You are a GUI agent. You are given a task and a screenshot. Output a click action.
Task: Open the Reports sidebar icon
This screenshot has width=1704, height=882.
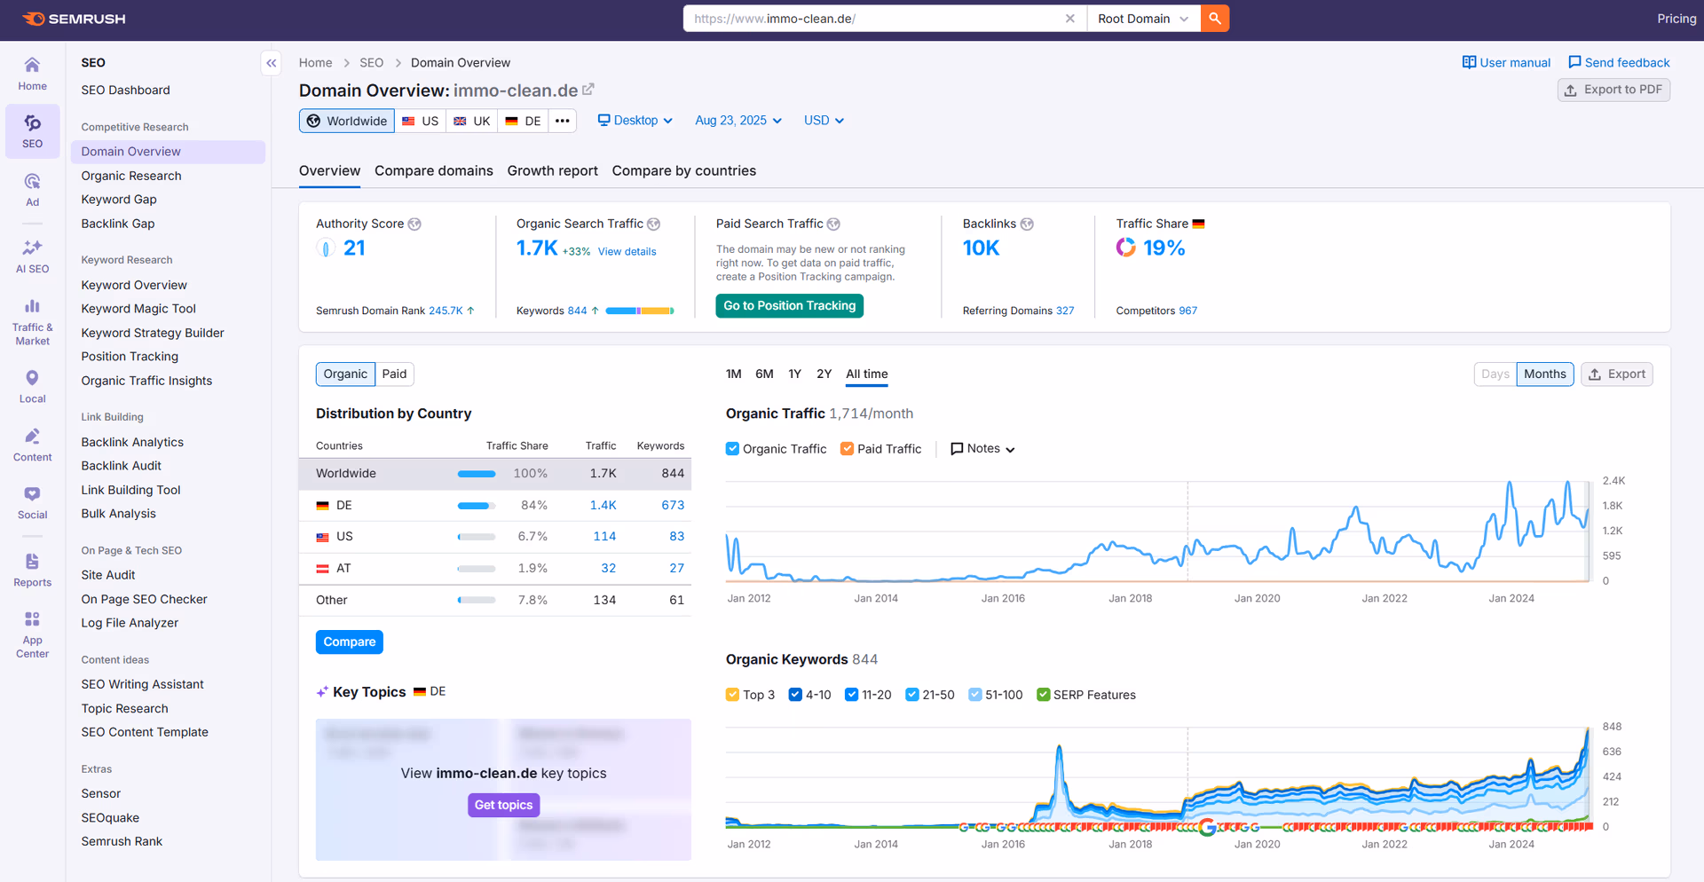click(x=32, y=570)
